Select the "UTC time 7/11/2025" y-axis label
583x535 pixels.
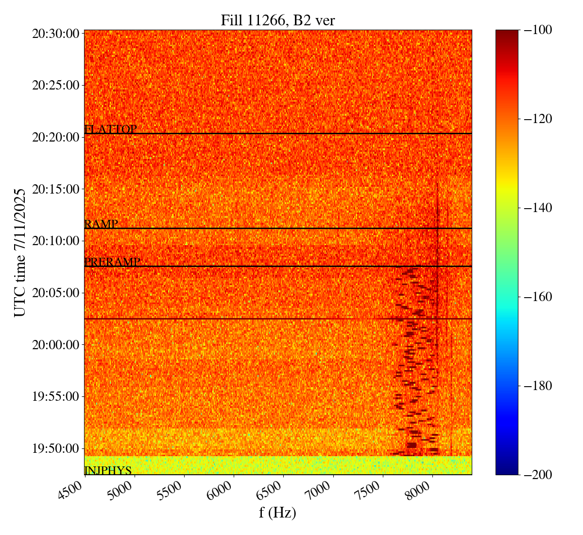click(x=20, y=252)
